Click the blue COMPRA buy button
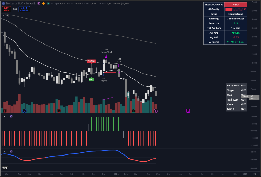The image size is (261, 177). [24, 9]
